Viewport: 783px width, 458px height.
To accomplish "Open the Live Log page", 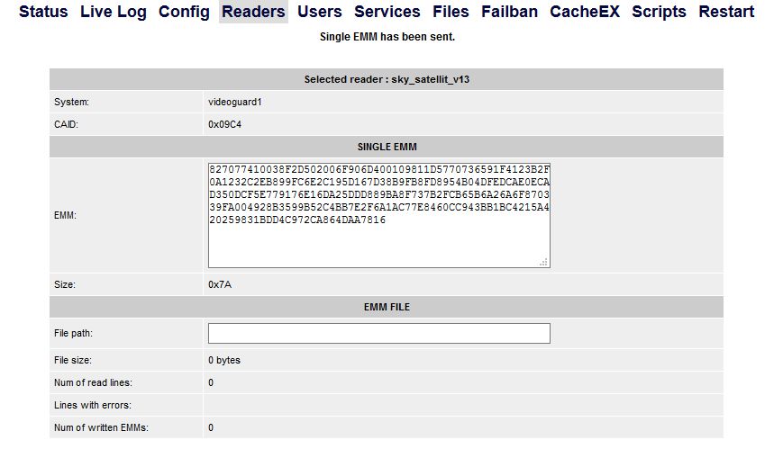I will [x=114, y=12].
